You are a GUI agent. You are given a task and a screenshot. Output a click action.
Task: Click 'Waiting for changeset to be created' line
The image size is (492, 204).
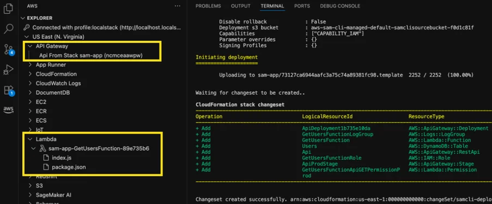(x=250, y=93)
